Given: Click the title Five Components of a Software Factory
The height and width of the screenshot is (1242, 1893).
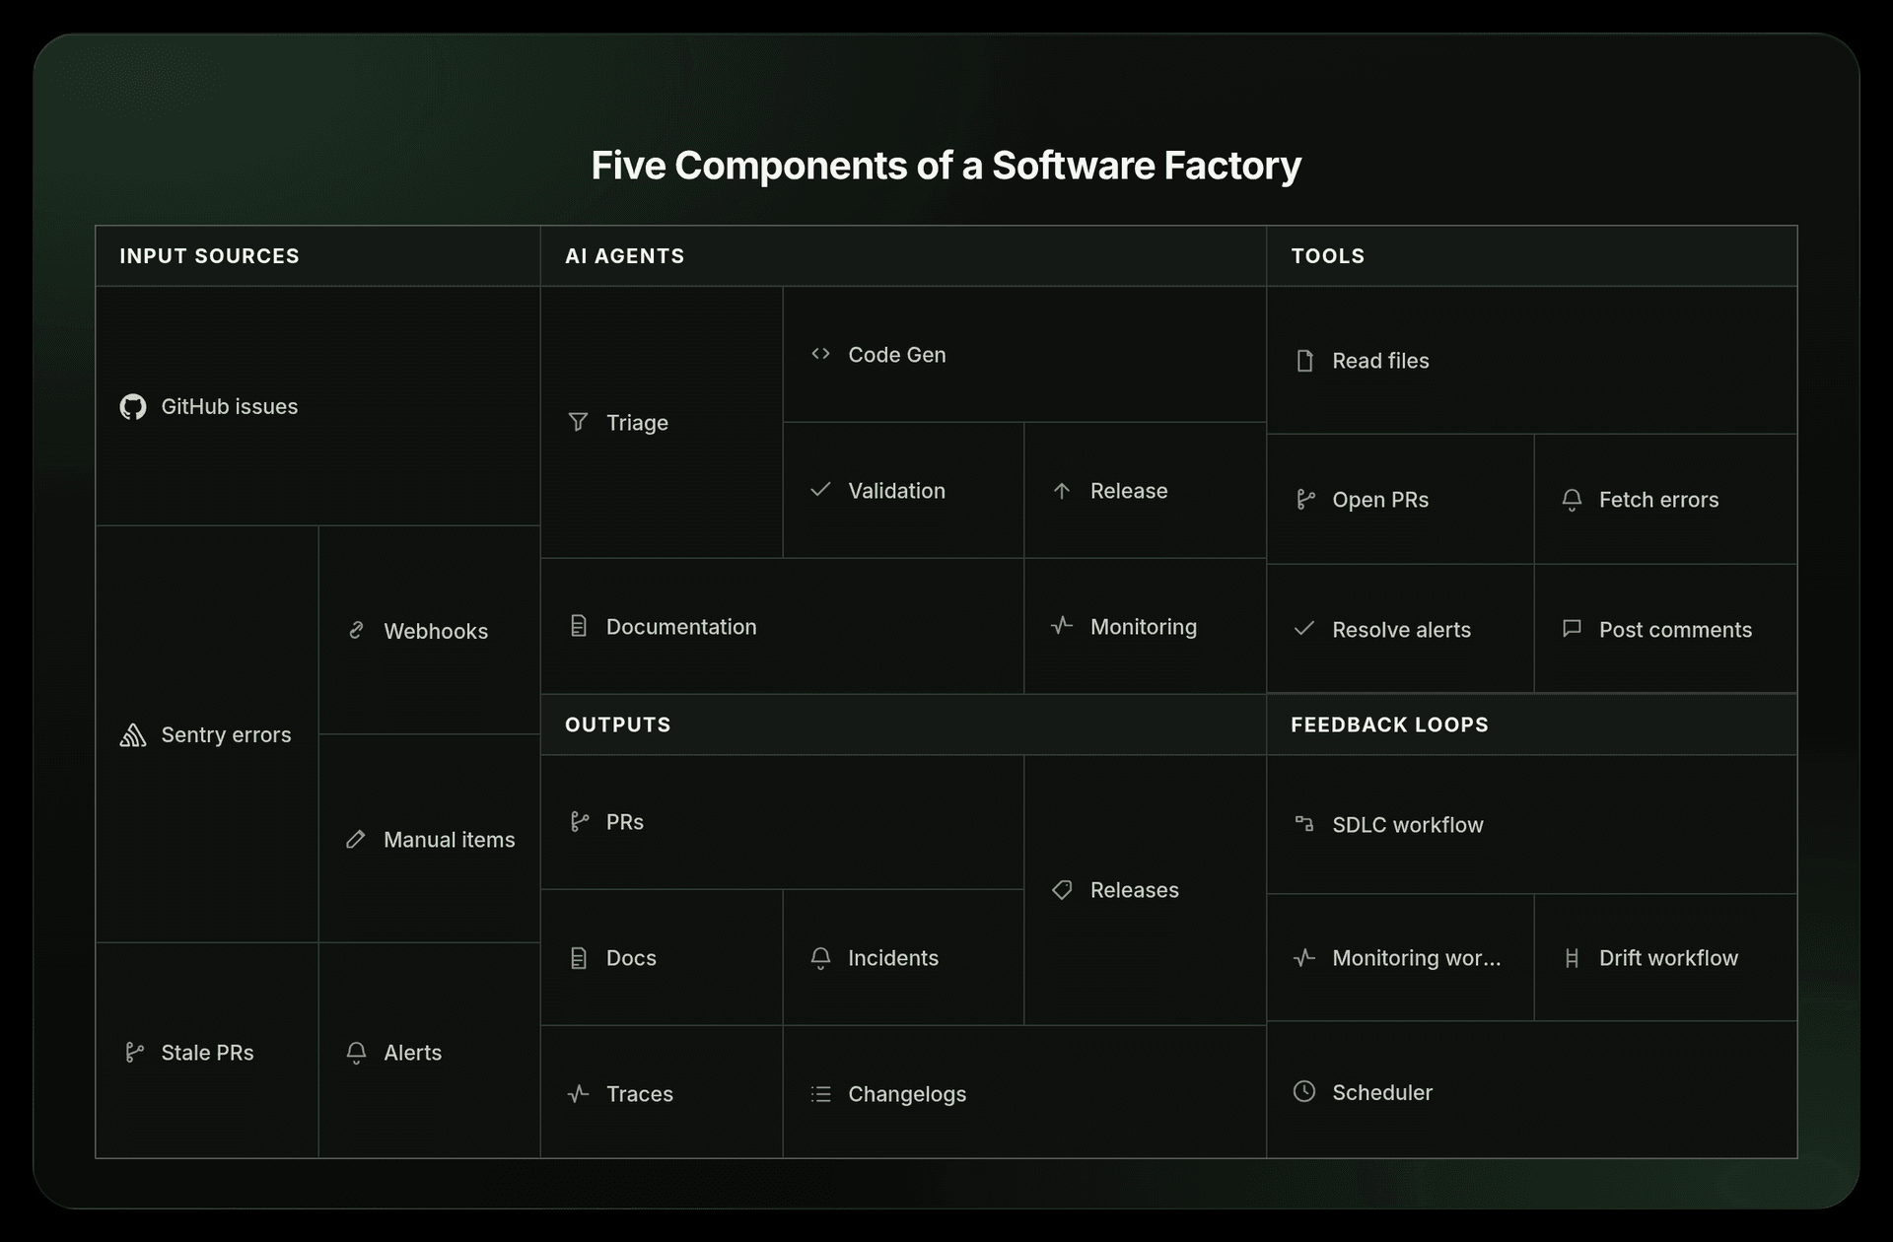Looking at the screenshot, I should (946, 166).
